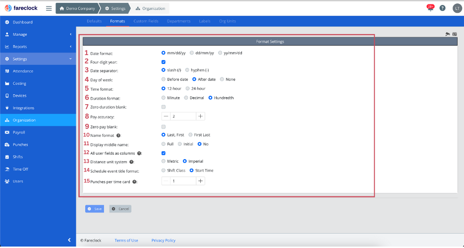Uncheck the Four-digit year checkbox

[x=164, y=62]
